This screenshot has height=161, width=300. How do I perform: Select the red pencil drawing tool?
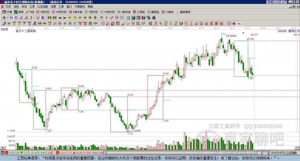4,24
